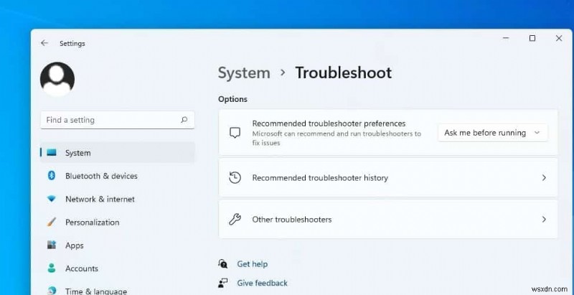Image resolution: width=574 pixels, height=295 pixels.
Task: Open the Ask me before running dropdown
Action: pos(492,133)
